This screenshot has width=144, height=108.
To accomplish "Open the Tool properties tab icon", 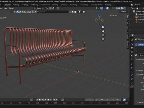I will (132, 40).
